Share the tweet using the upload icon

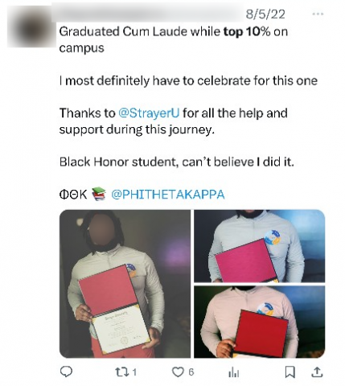click(317, 372)
